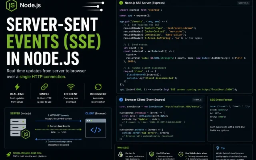256x160 pixels.
Task: Click the blue number 2 badge
Action: [x=121, y=100]
